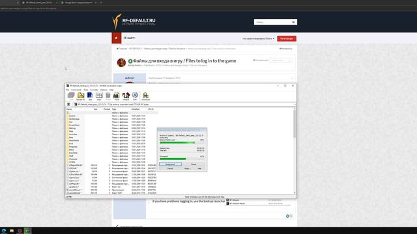Open the Options menu in WinRAR

pos(104,90)
